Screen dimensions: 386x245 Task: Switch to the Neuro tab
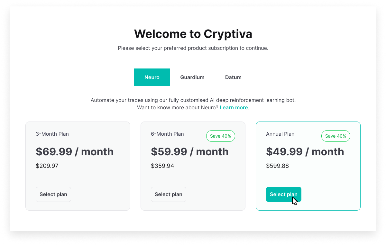coord(152,77)
